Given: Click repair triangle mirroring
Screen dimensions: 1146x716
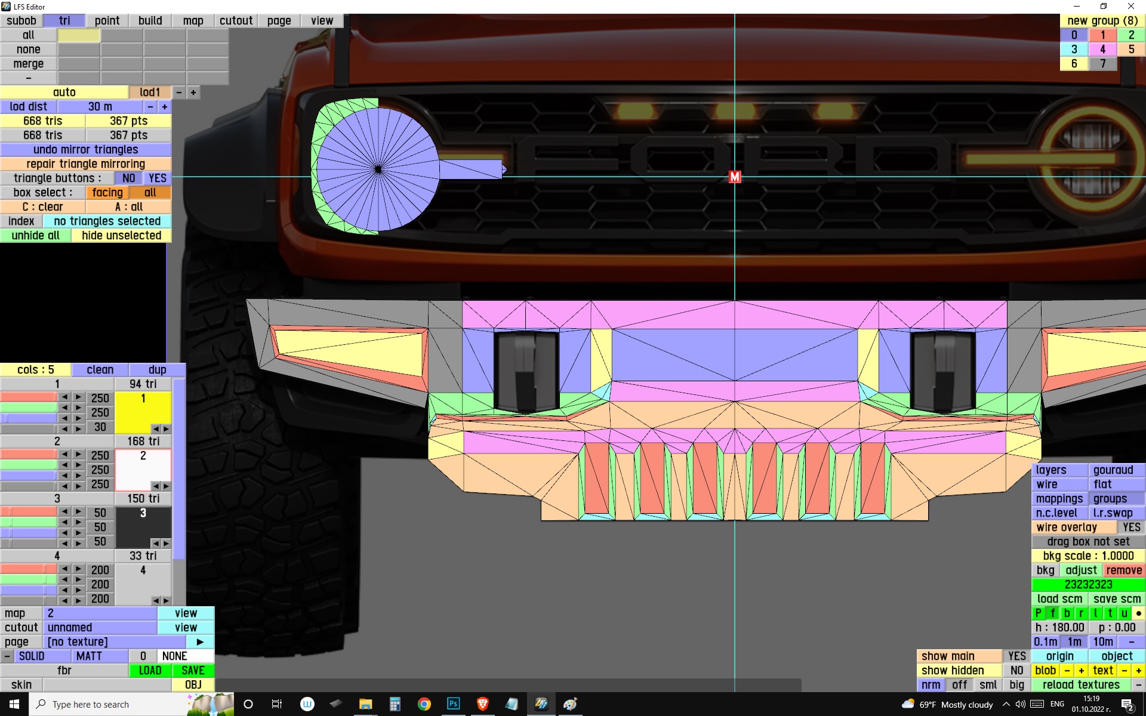Looking at the screenshot, I should pyautogui.click(x=85, y=164).
